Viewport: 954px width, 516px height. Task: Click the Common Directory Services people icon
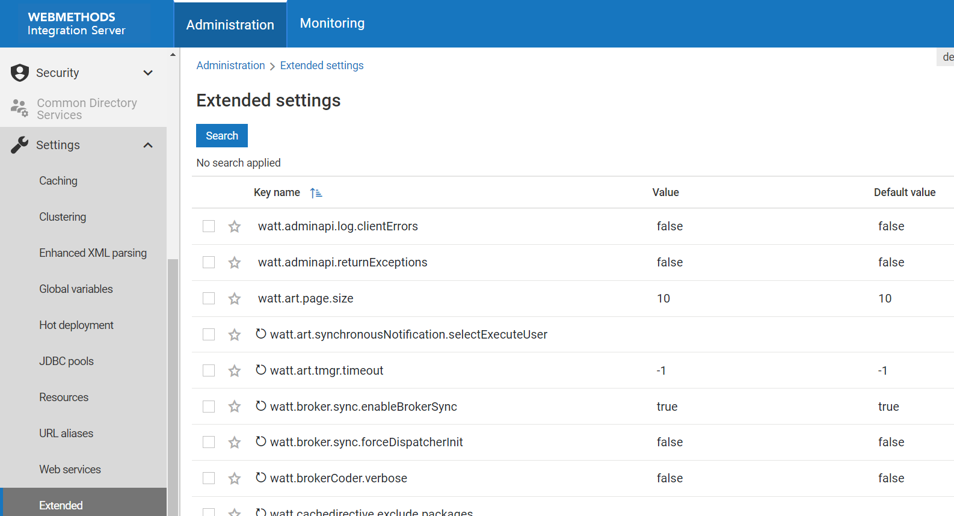pos(19,108)
